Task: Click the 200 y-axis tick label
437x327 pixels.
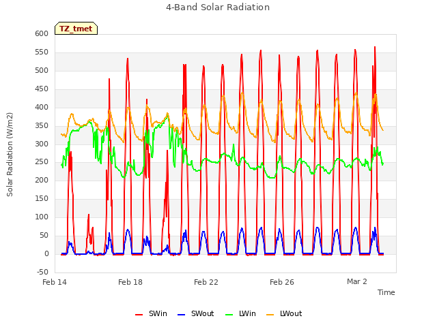Action: 42,180
